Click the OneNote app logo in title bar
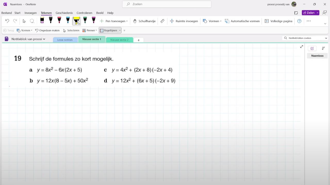330x185 pixels. [x=5, y=4]
